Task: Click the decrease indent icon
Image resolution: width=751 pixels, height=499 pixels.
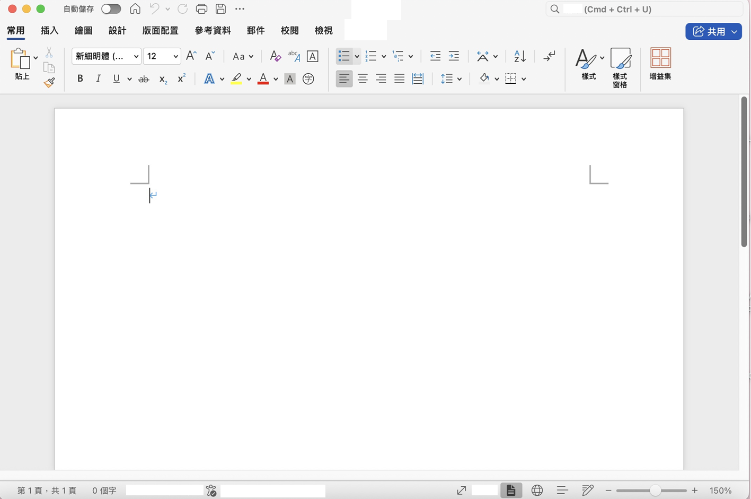Action: pos(436,56)
